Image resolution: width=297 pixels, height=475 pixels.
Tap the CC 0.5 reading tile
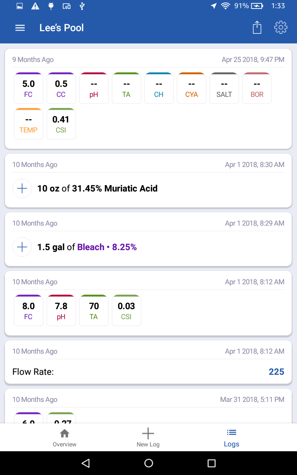pos(61,88)
